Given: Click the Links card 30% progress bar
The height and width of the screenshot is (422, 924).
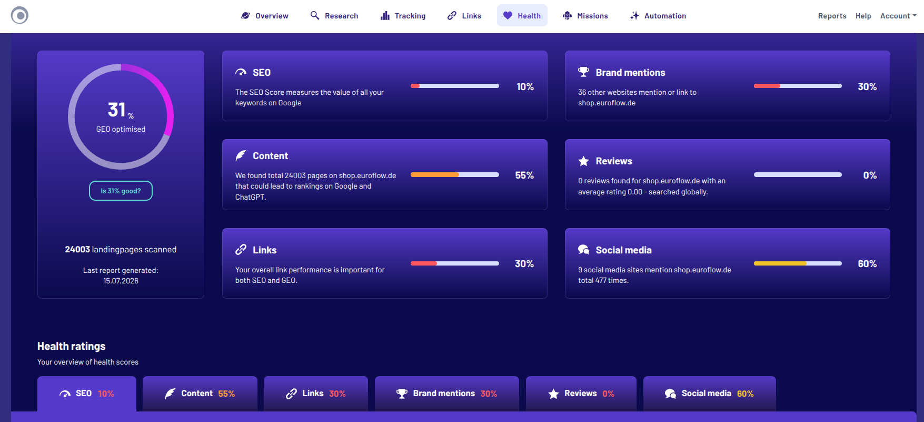Looking at the screenshot, I should click(x=455, y=263).
